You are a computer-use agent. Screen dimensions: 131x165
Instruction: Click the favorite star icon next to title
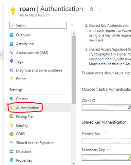point(91,9)
